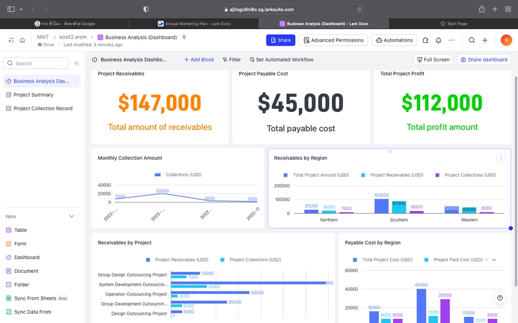
Task: Toggle Total Project Amount (USD) legend series
Action: tap(316, 175)
